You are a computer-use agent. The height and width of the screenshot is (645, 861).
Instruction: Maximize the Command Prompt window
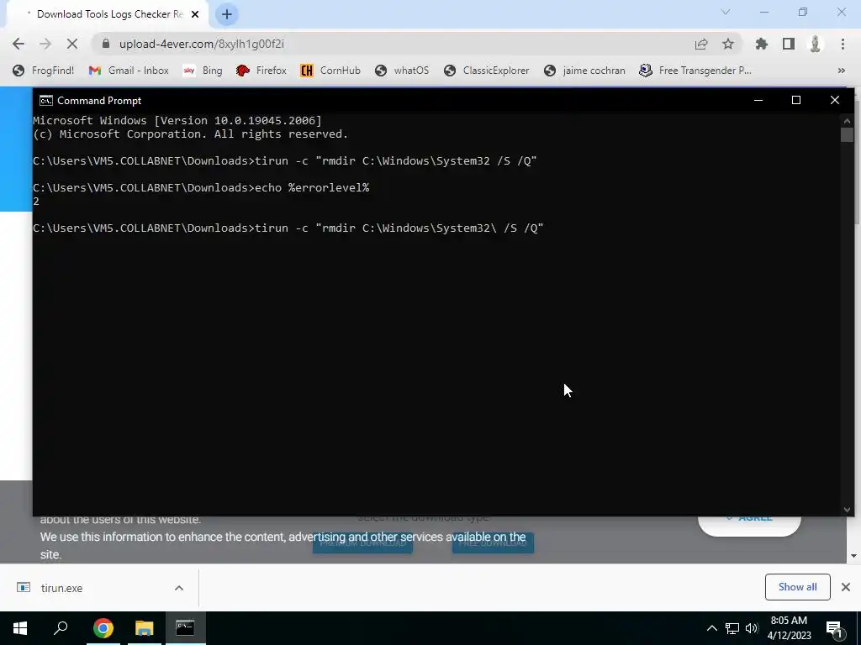point(796,101)
